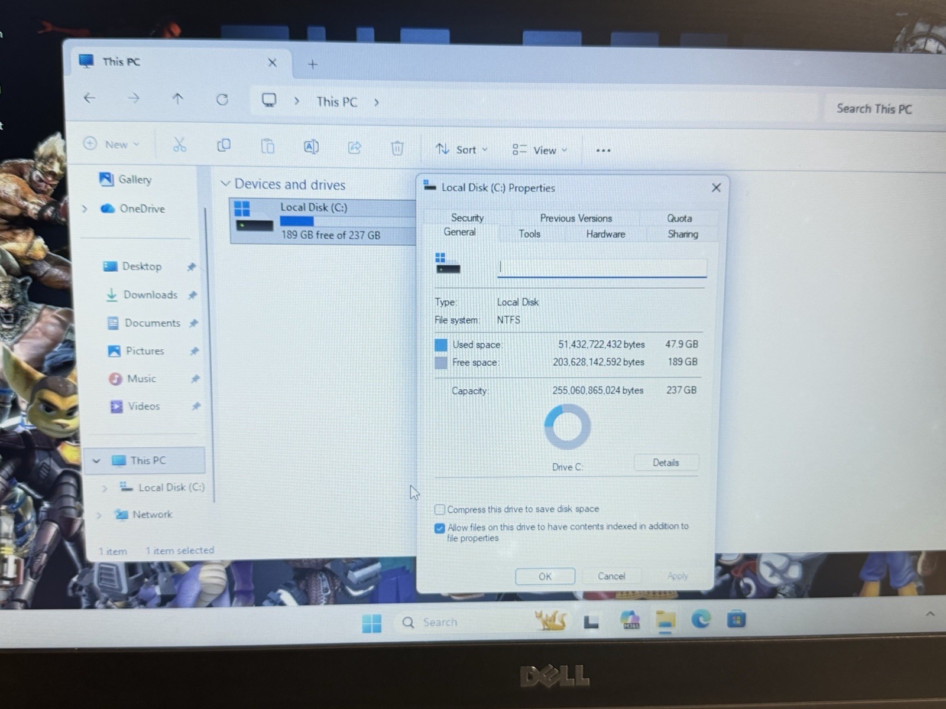
Task: Click the monitor icon in address bar
Action: (x=269, y=100)
